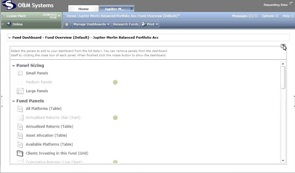Click the Annualised Returns (Table) icon
This screenshot has width=295, height=173.
click(20, 127)
